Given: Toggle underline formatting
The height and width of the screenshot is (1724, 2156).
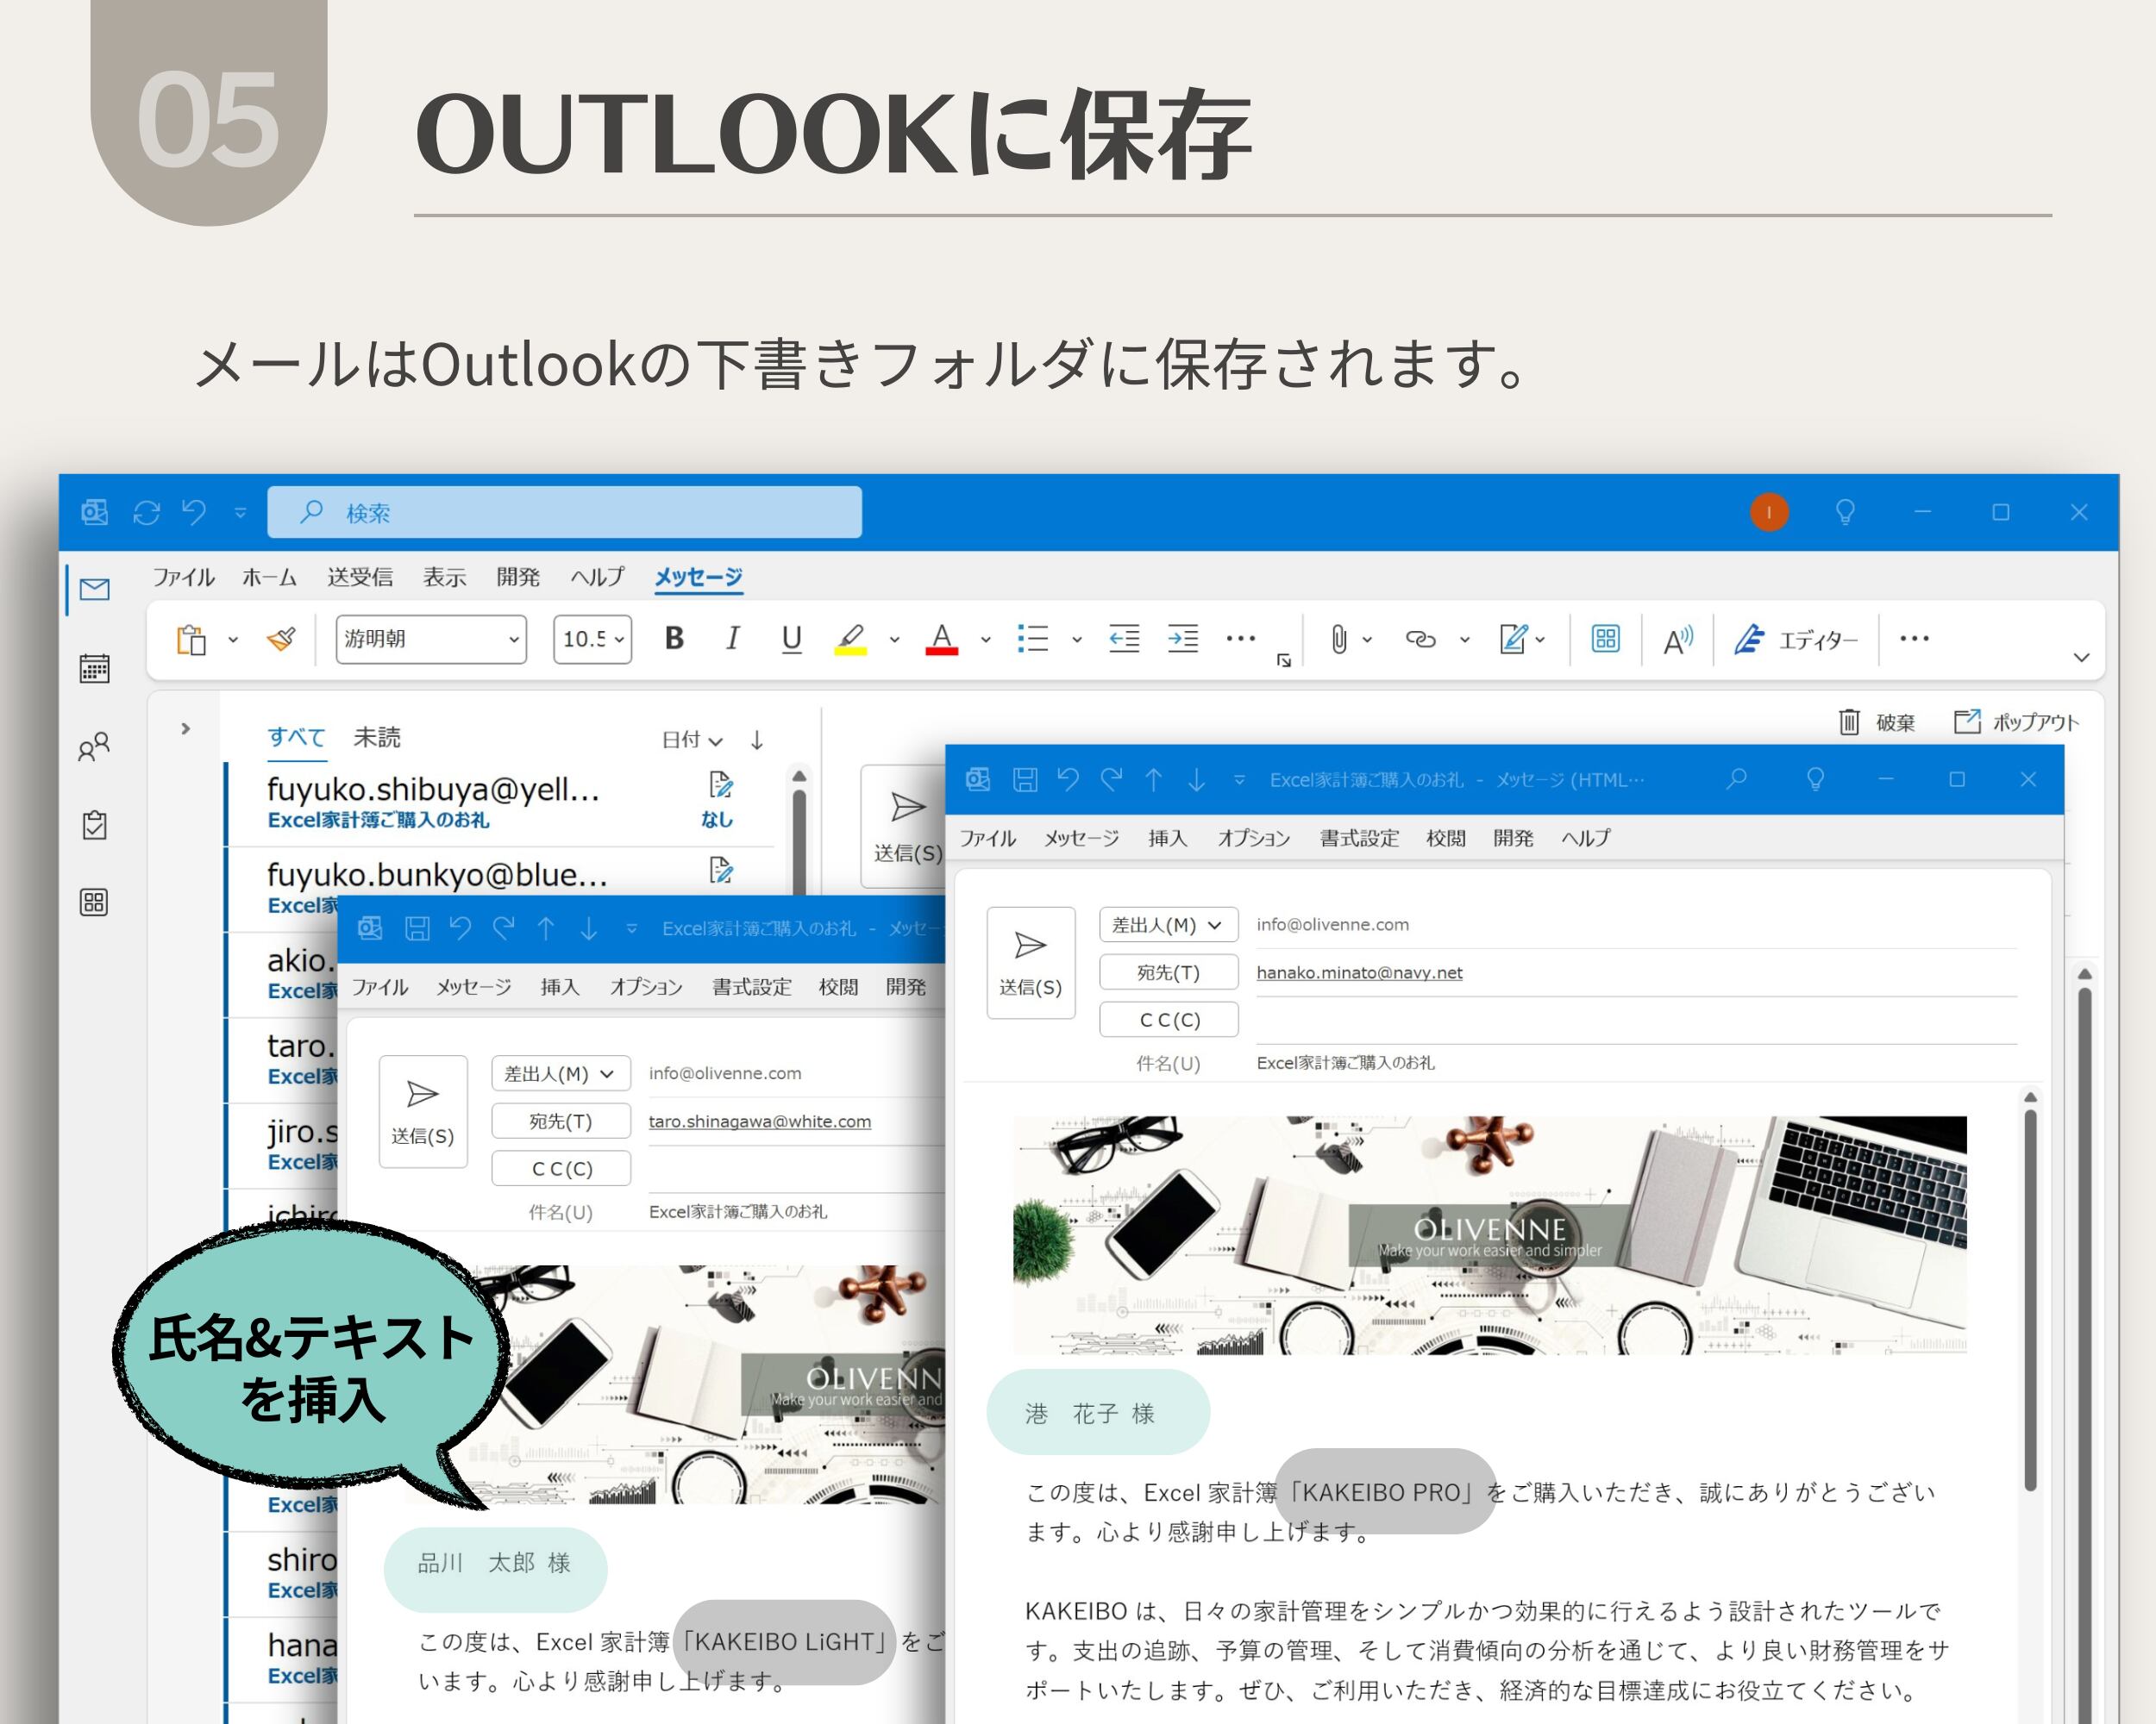Looking at the screenshot, I should point(791,639).
